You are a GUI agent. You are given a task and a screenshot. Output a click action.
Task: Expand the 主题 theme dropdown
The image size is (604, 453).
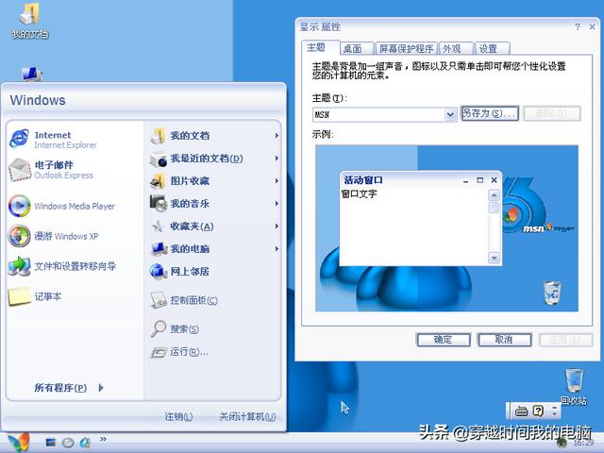coord(450,114)
